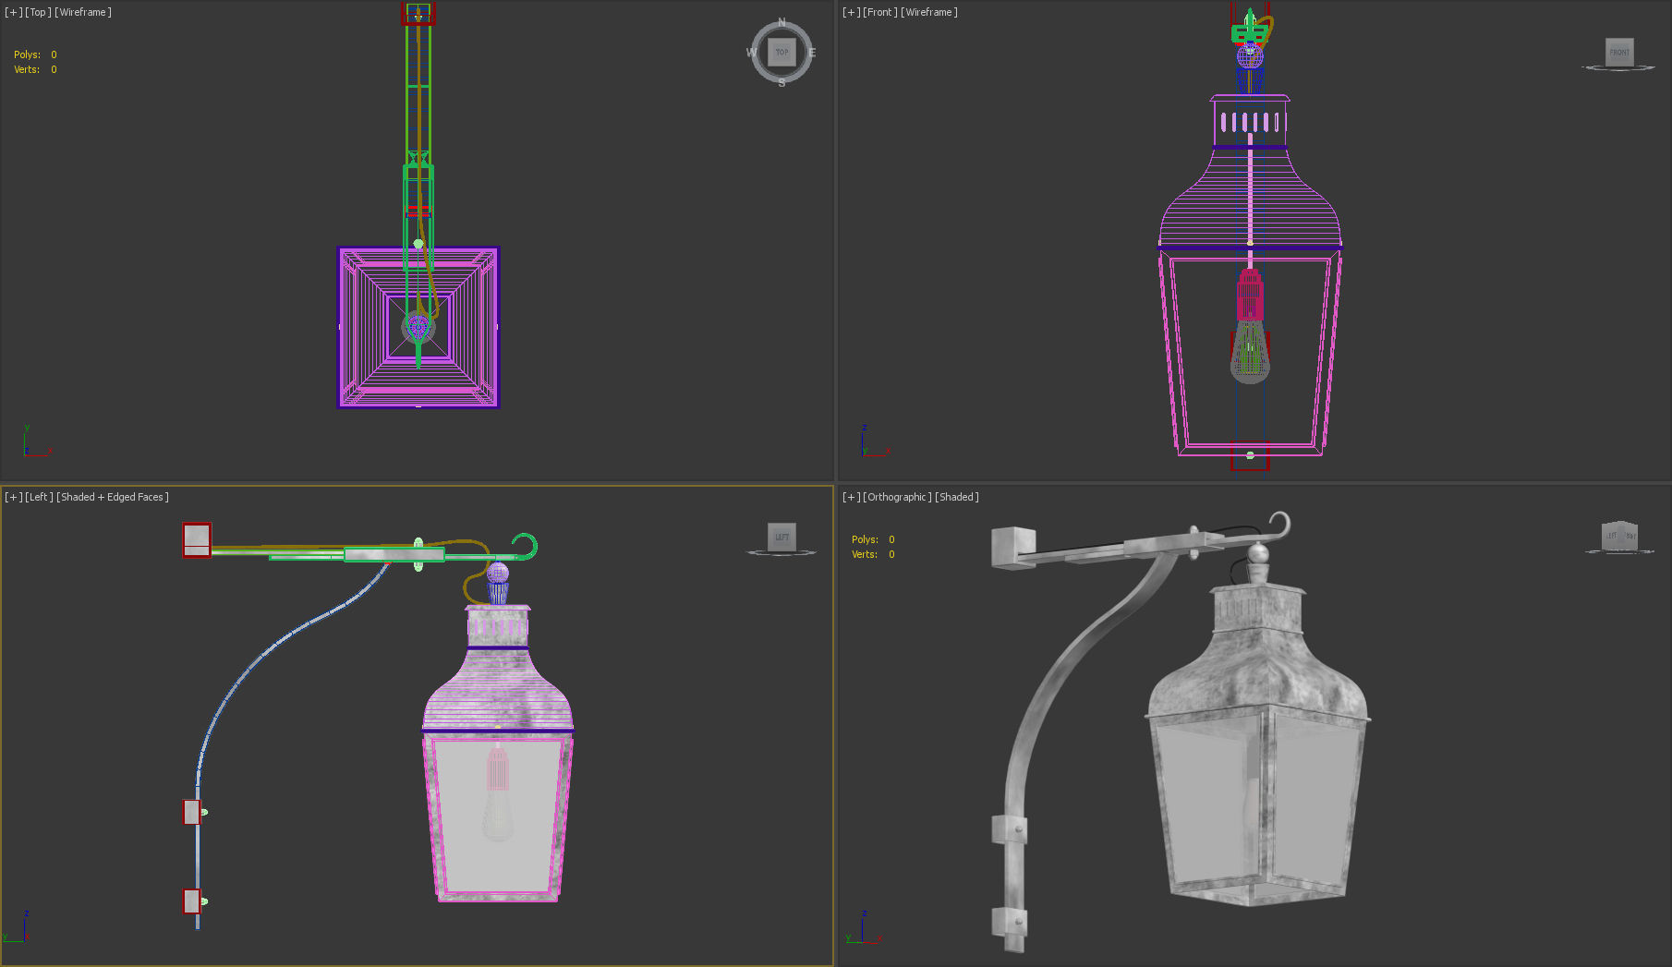Click the S compass point on ViewCube
Image resolution: width=1672 pixels, height=967 pixels.
[781, 83]
